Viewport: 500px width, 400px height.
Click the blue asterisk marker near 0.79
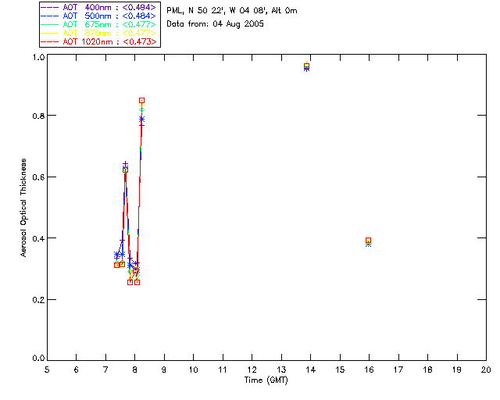tap(141, 120)
